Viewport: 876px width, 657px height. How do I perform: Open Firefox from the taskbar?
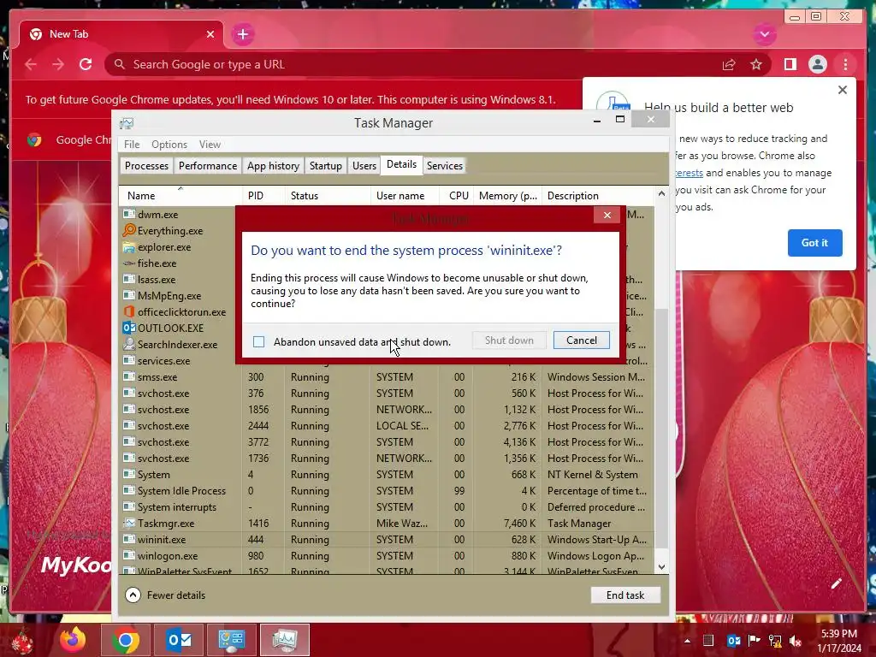[73, 640]
